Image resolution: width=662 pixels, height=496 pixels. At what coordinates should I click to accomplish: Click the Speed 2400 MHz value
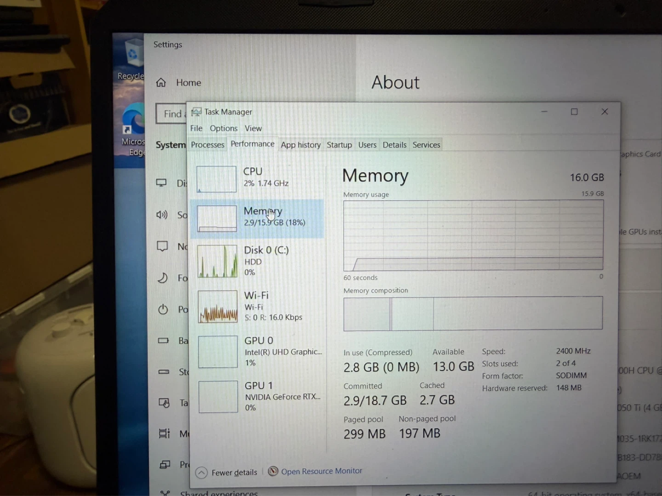pyautogui.click(x=573, y=351)
